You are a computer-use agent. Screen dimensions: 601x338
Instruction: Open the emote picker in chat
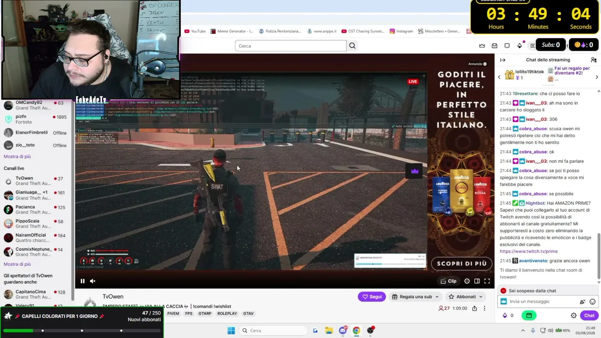(593, 302)
